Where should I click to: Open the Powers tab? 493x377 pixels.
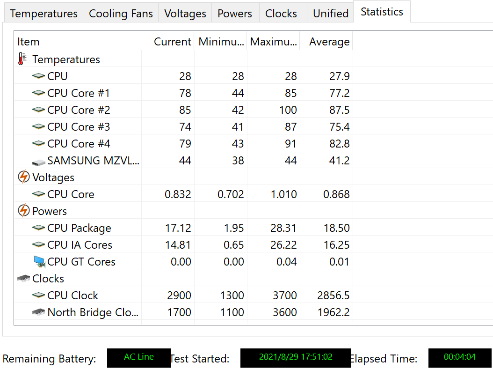(x=235, y=13)
